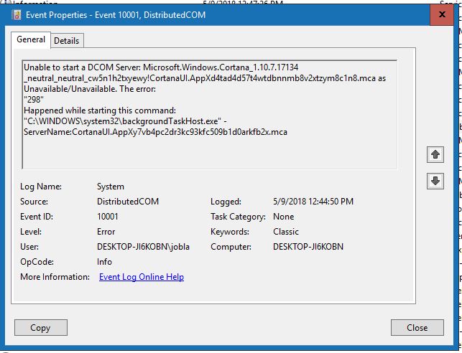Click the Event ID value 10001

click(108, 217)
